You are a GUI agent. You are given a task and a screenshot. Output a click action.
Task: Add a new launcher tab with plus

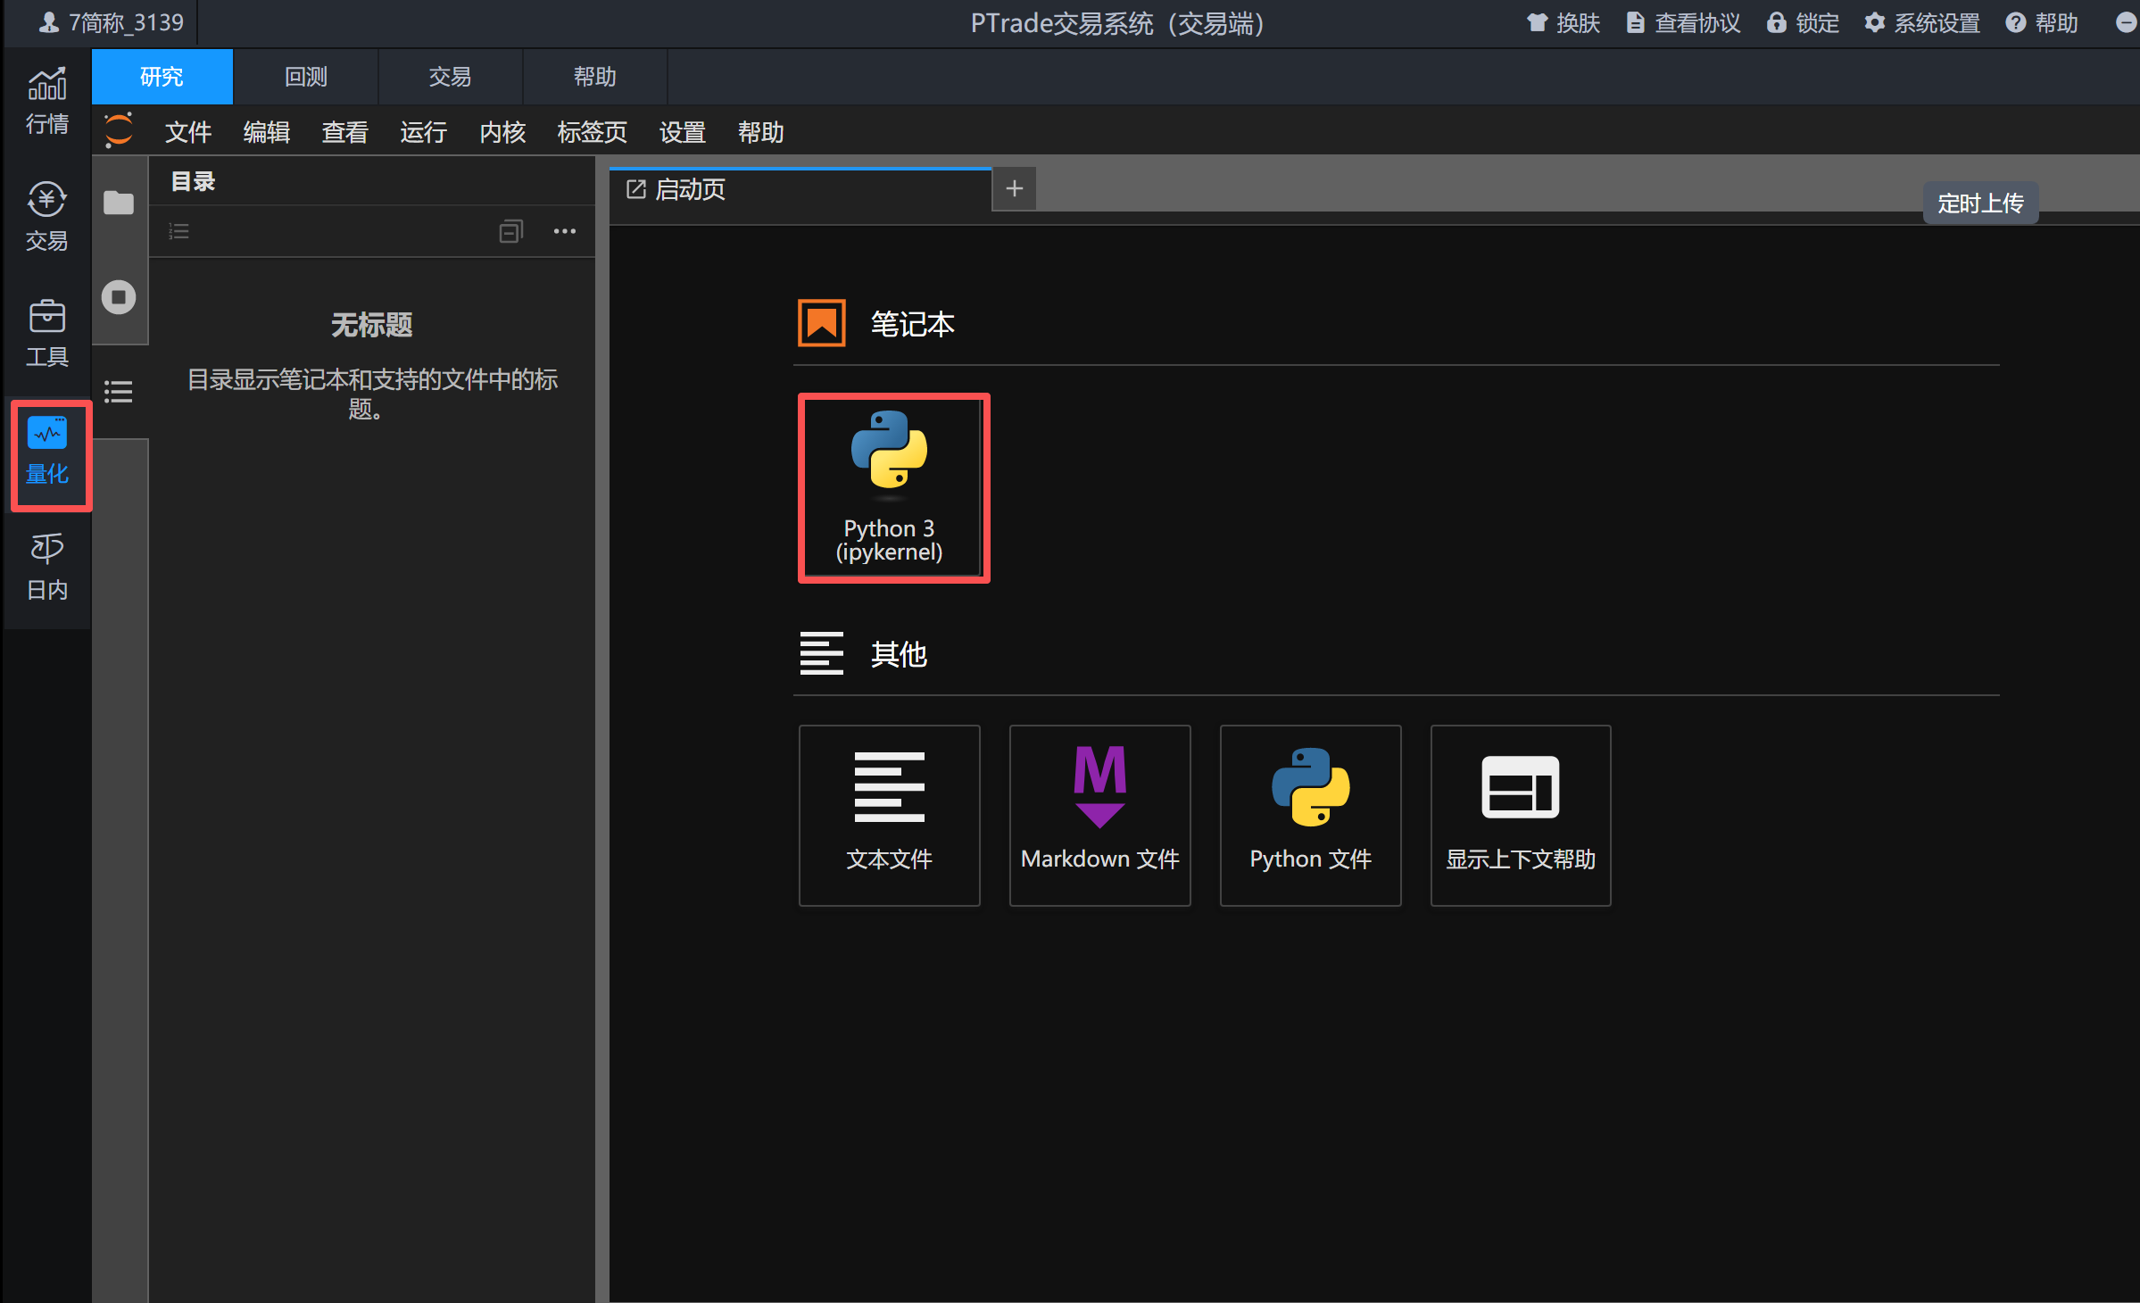1014,188
